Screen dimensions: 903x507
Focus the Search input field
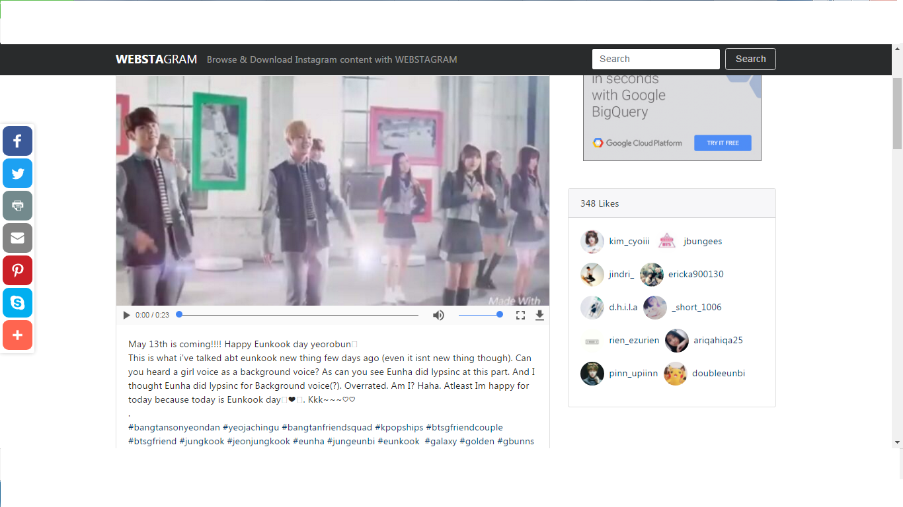(x=655, y=59)
